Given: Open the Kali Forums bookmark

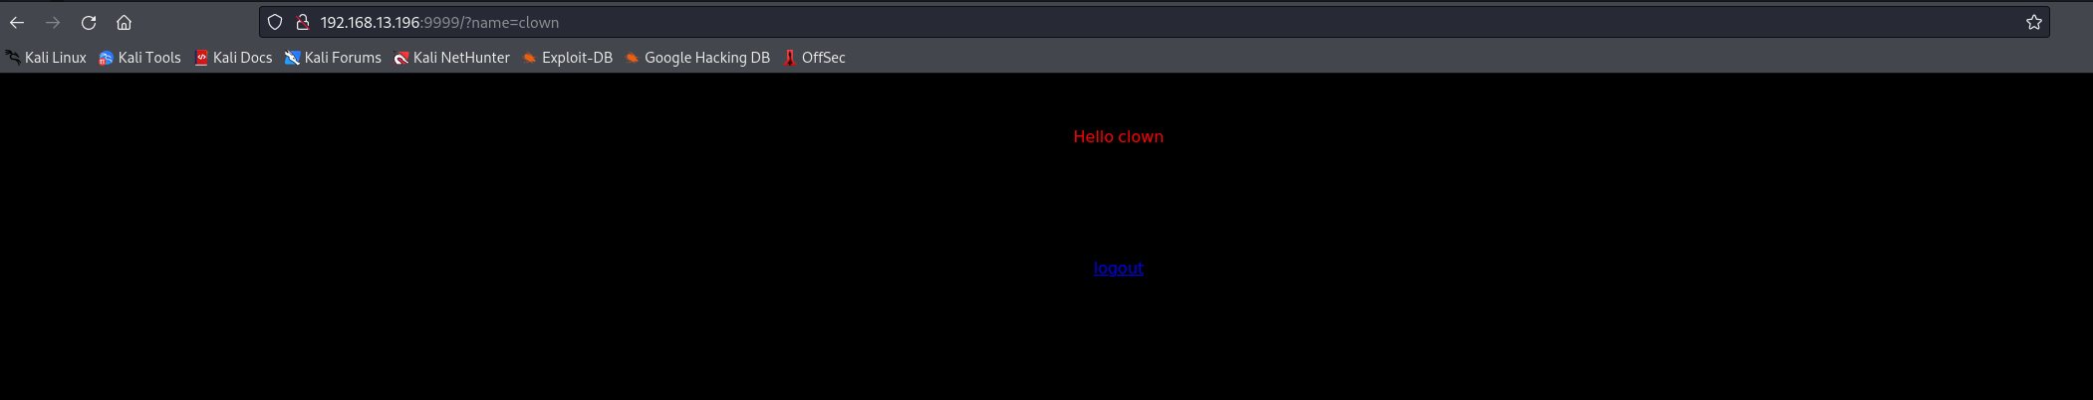Looking at the screenshot, I should pos(333,58).
